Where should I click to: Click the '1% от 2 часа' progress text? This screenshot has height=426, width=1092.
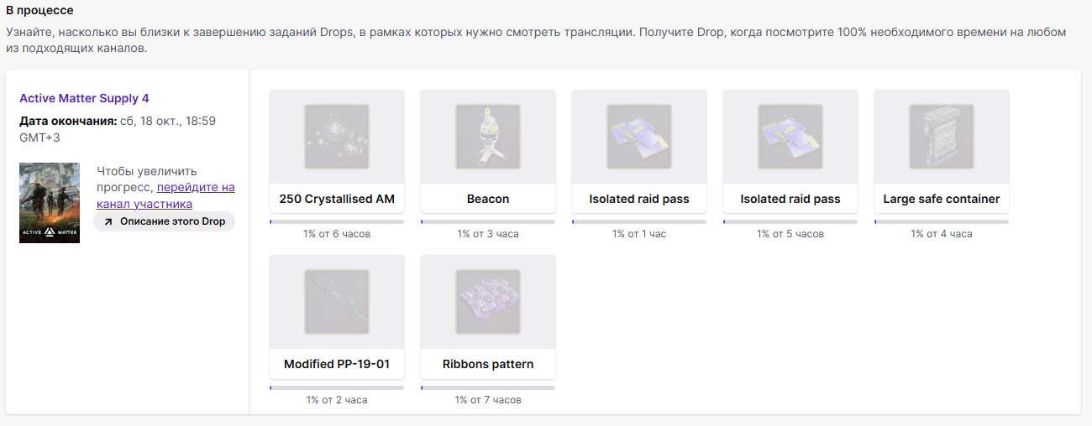[337, 400]
